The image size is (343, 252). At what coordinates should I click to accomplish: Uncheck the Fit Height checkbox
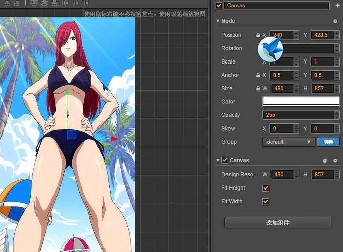click(266, 188)
